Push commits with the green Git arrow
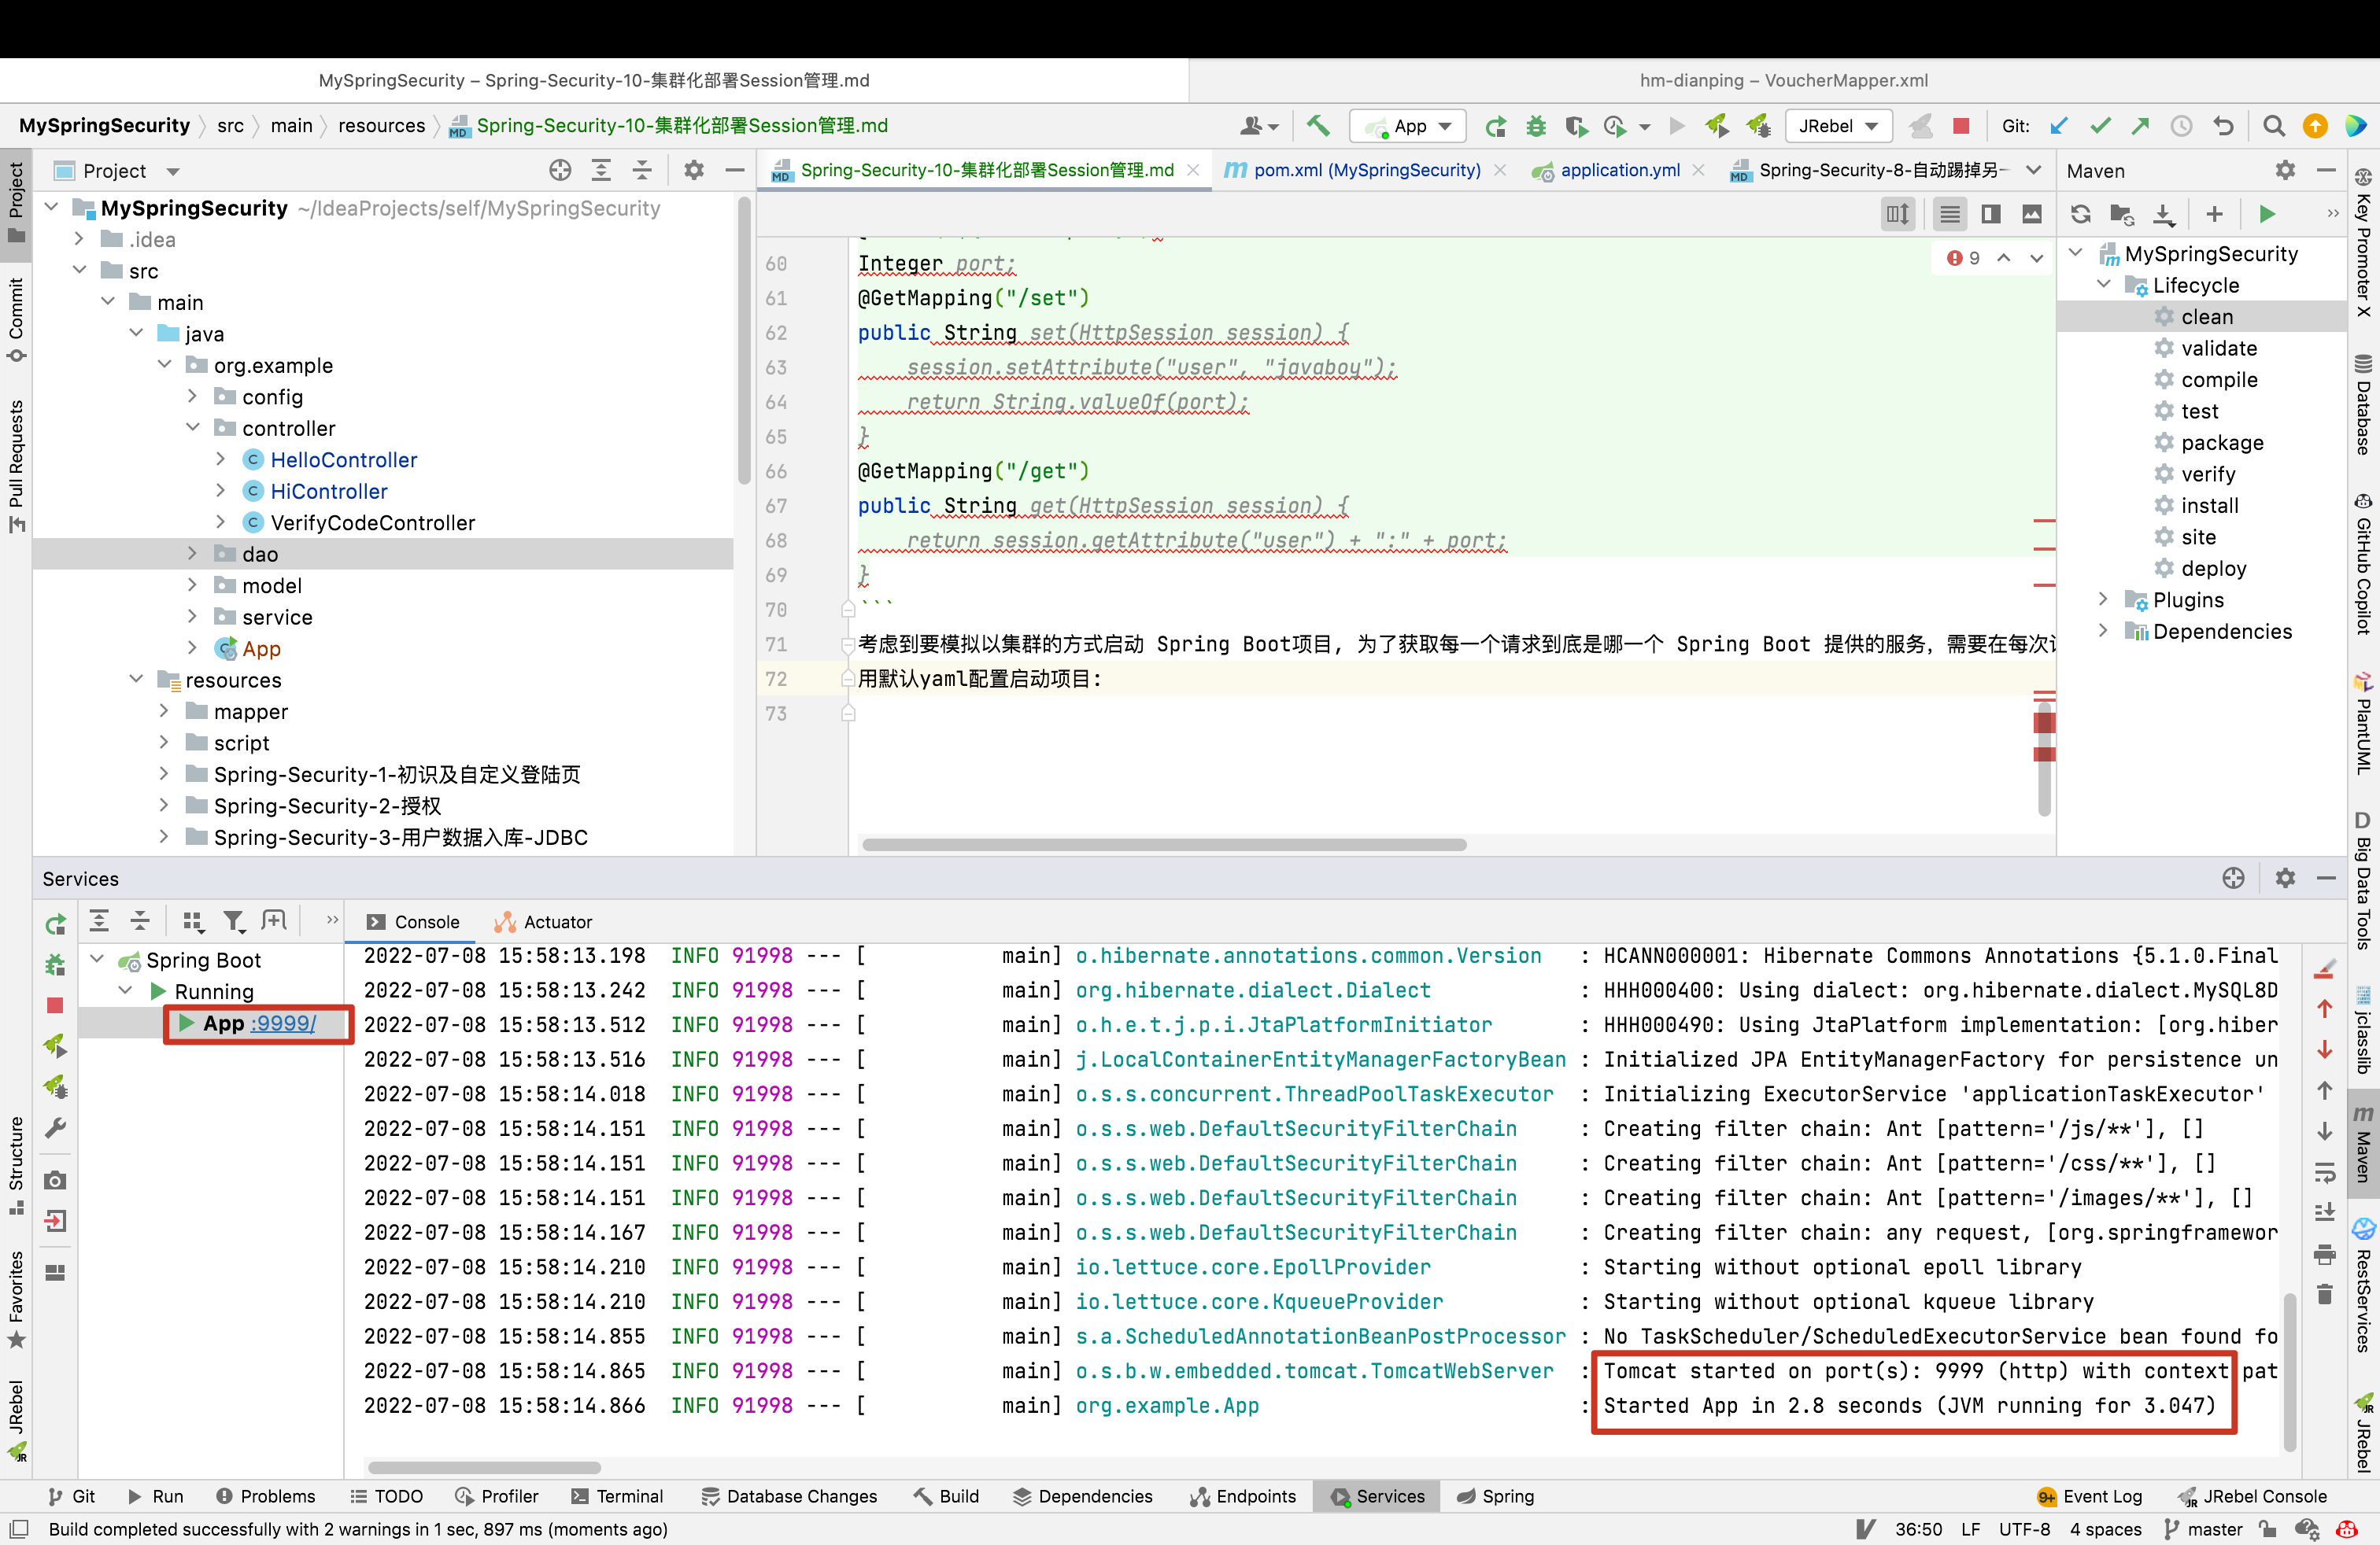Viewport: 2380px width, 1545px height. (x=2140, y=126)
